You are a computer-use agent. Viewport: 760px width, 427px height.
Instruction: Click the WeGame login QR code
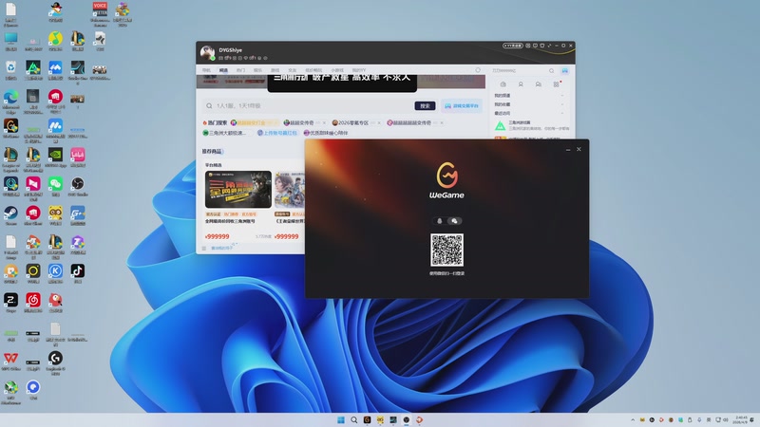[x=446, y=250]
